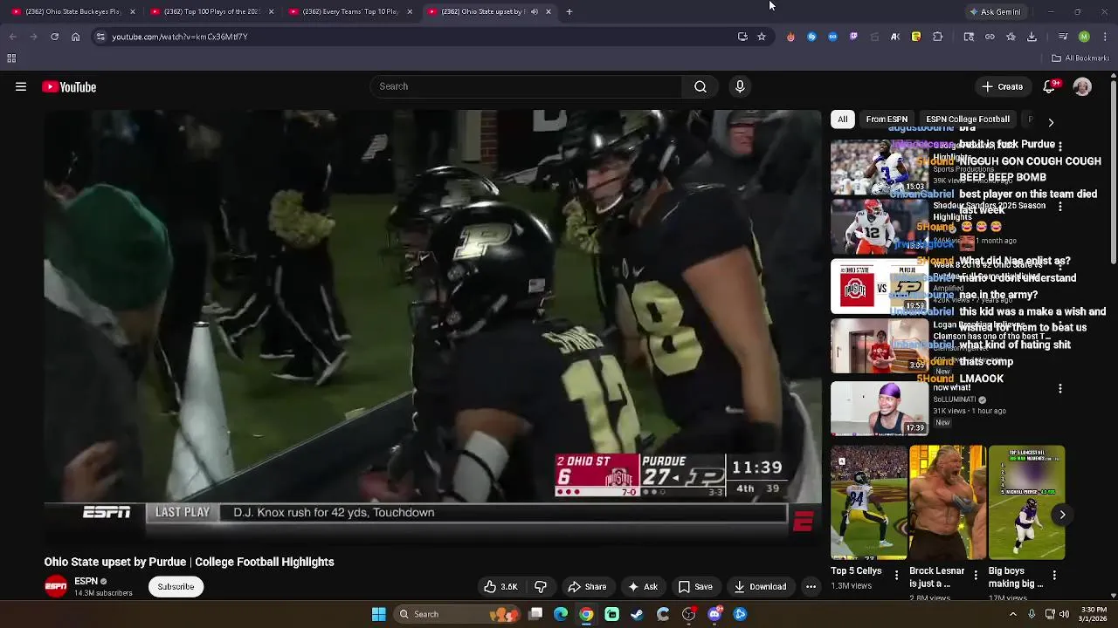Open options for the Shedeur Sanders video

click(1060, 207)
